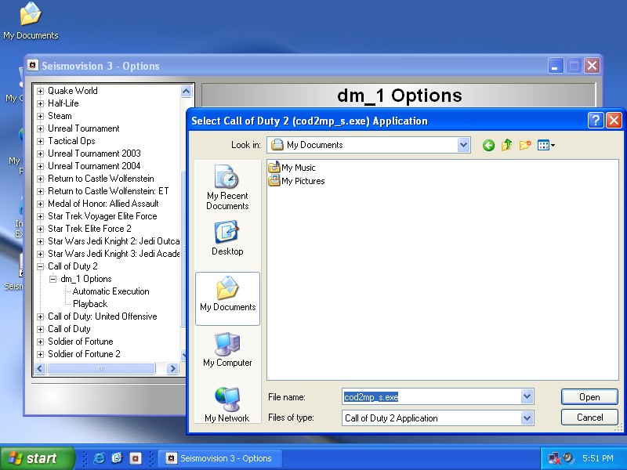This screenshot has width=627, height=470.
Task: Open Files of type dropdown
Action: [527, 418]
